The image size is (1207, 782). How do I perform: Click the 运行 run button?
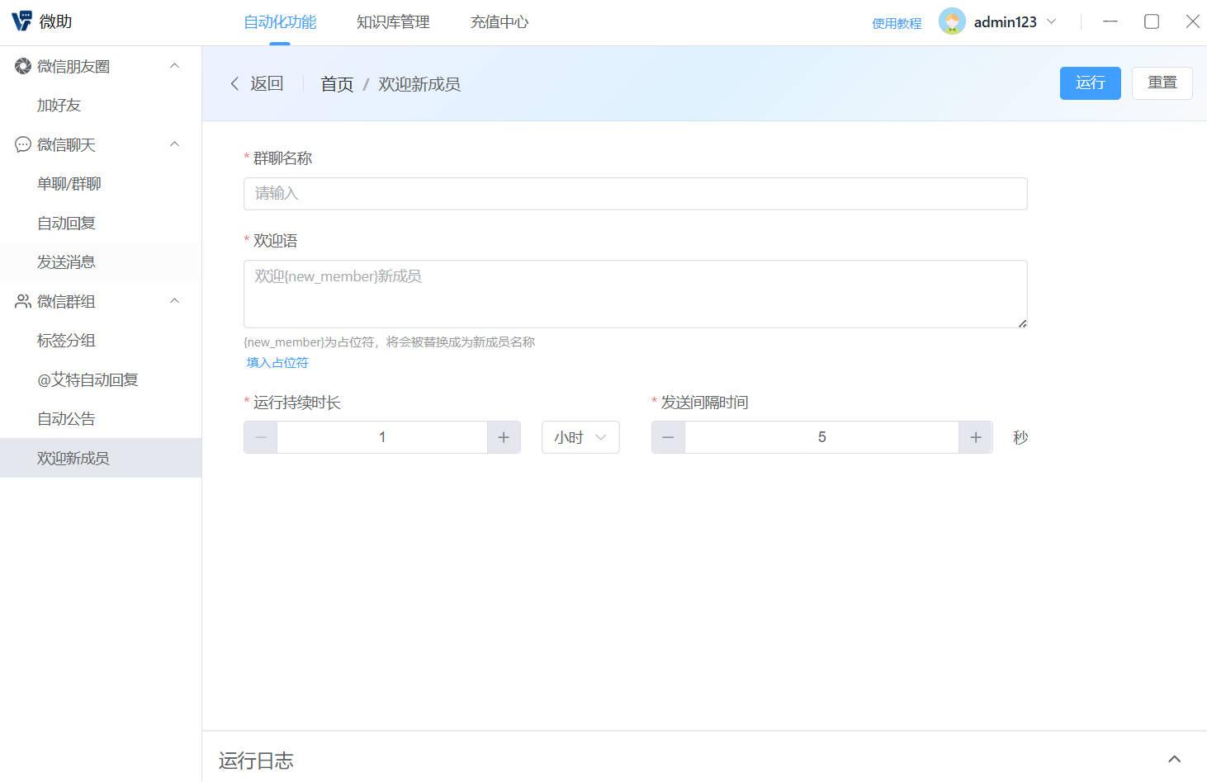[1090, 82]
